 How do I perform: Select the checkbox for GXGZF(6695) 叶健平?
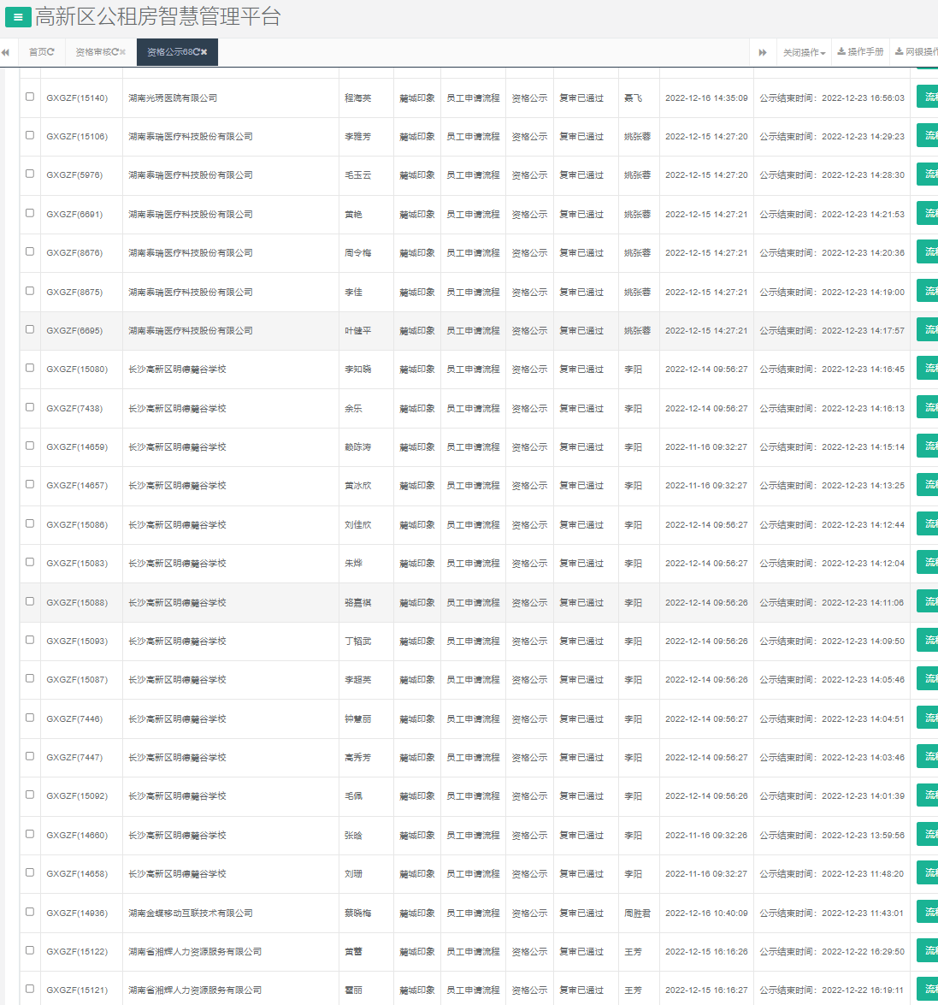(30, 329)
